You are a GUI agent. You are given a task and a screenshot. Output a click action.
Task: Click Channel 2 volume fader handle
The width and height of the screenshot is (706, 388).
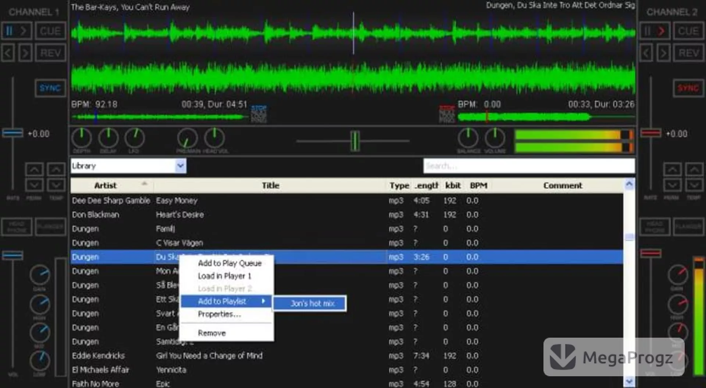tap(651, 254)
